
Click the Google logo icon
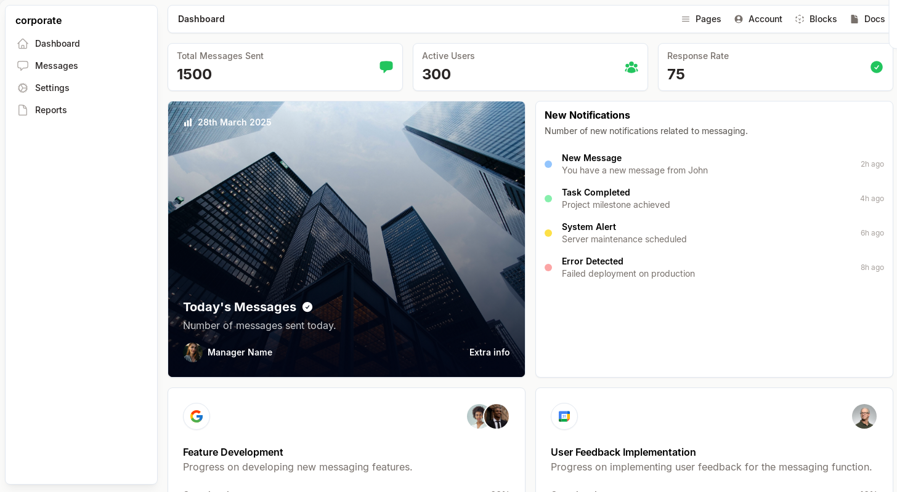click(x=197, y=416)
